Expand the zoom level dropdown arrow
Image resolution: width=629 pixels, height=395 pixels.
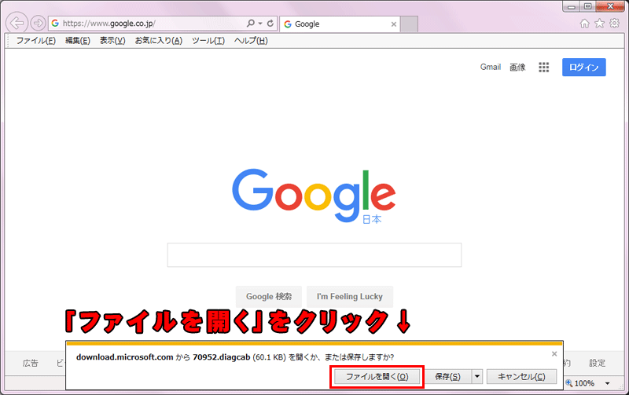click(607, 383)
